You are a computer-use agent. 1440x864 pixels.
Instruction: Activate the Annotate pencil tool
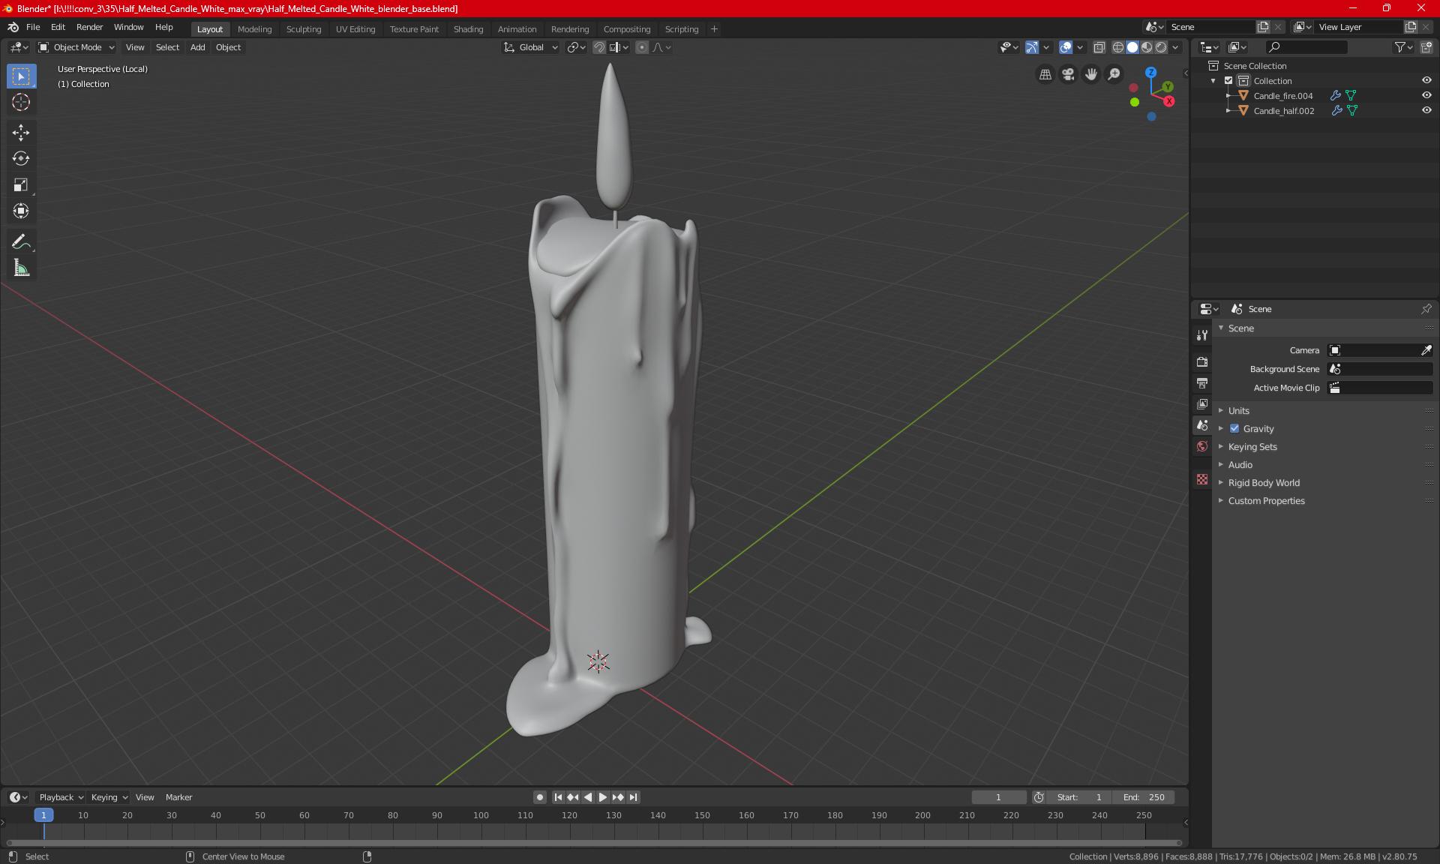pos(21,241)
